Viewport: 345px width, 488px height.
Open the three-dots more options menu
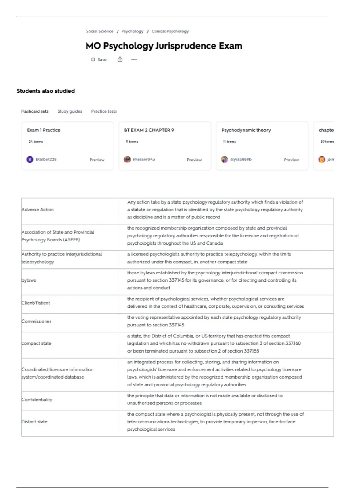pos(134,59)
